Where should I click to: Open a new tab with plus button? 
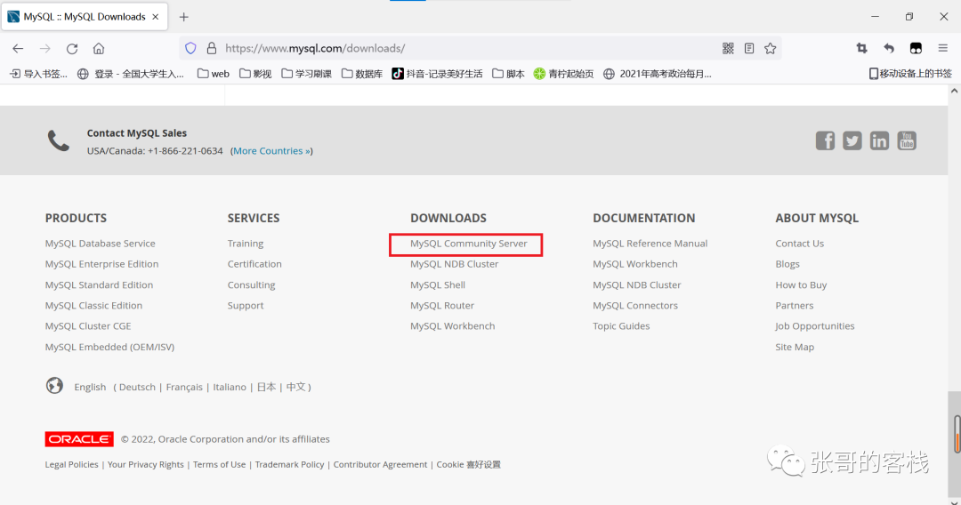[x=184, y=17]
